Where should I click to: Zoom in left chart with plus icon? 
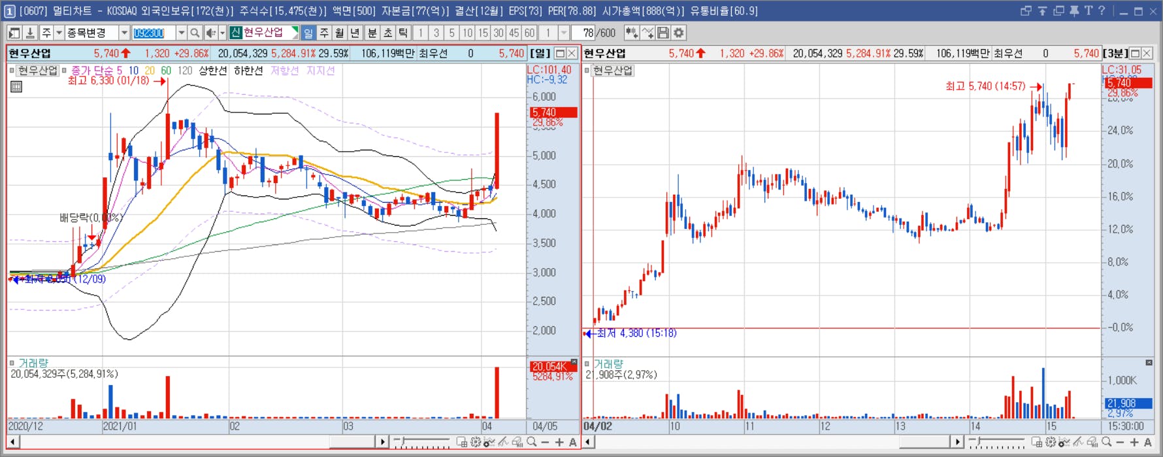pos(559,443)
